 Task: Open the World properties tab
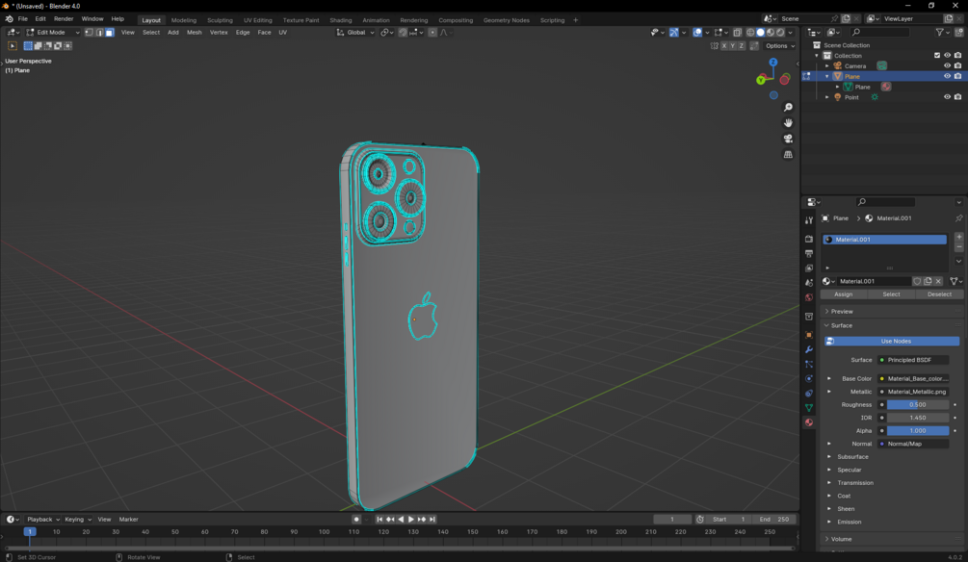[809, 297]
